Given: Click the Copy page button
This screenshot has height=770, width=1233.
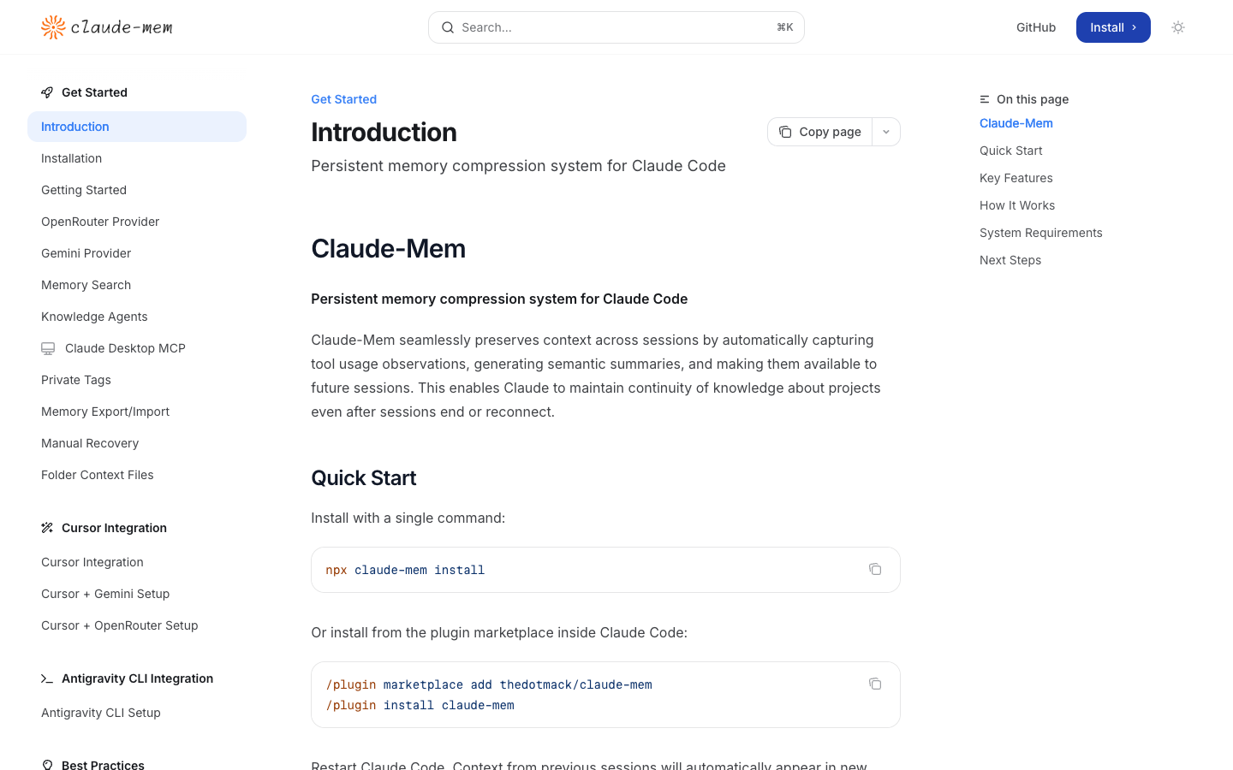Looking at the screenshot, I should [x=820, y=132].
